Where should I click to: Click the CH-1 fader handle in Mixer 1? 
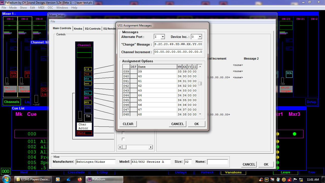(6, 80)
